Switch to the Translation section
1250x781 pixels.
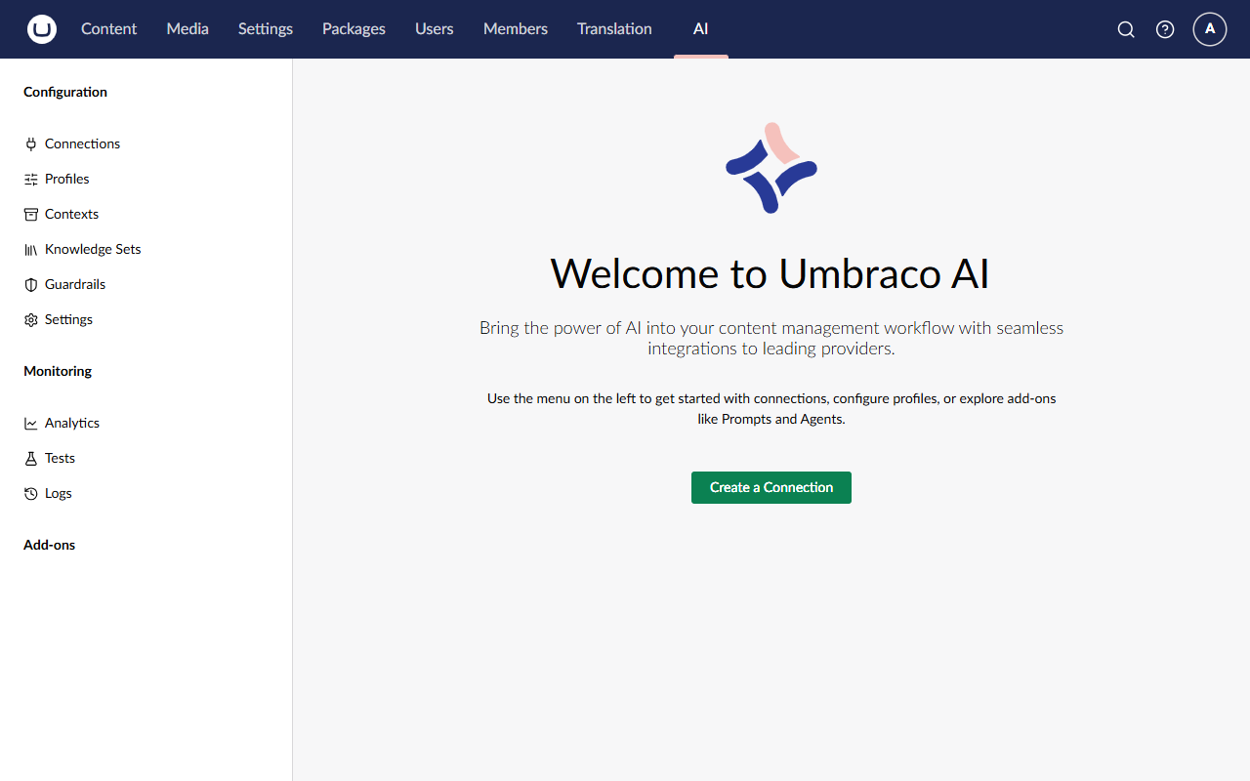614,29
